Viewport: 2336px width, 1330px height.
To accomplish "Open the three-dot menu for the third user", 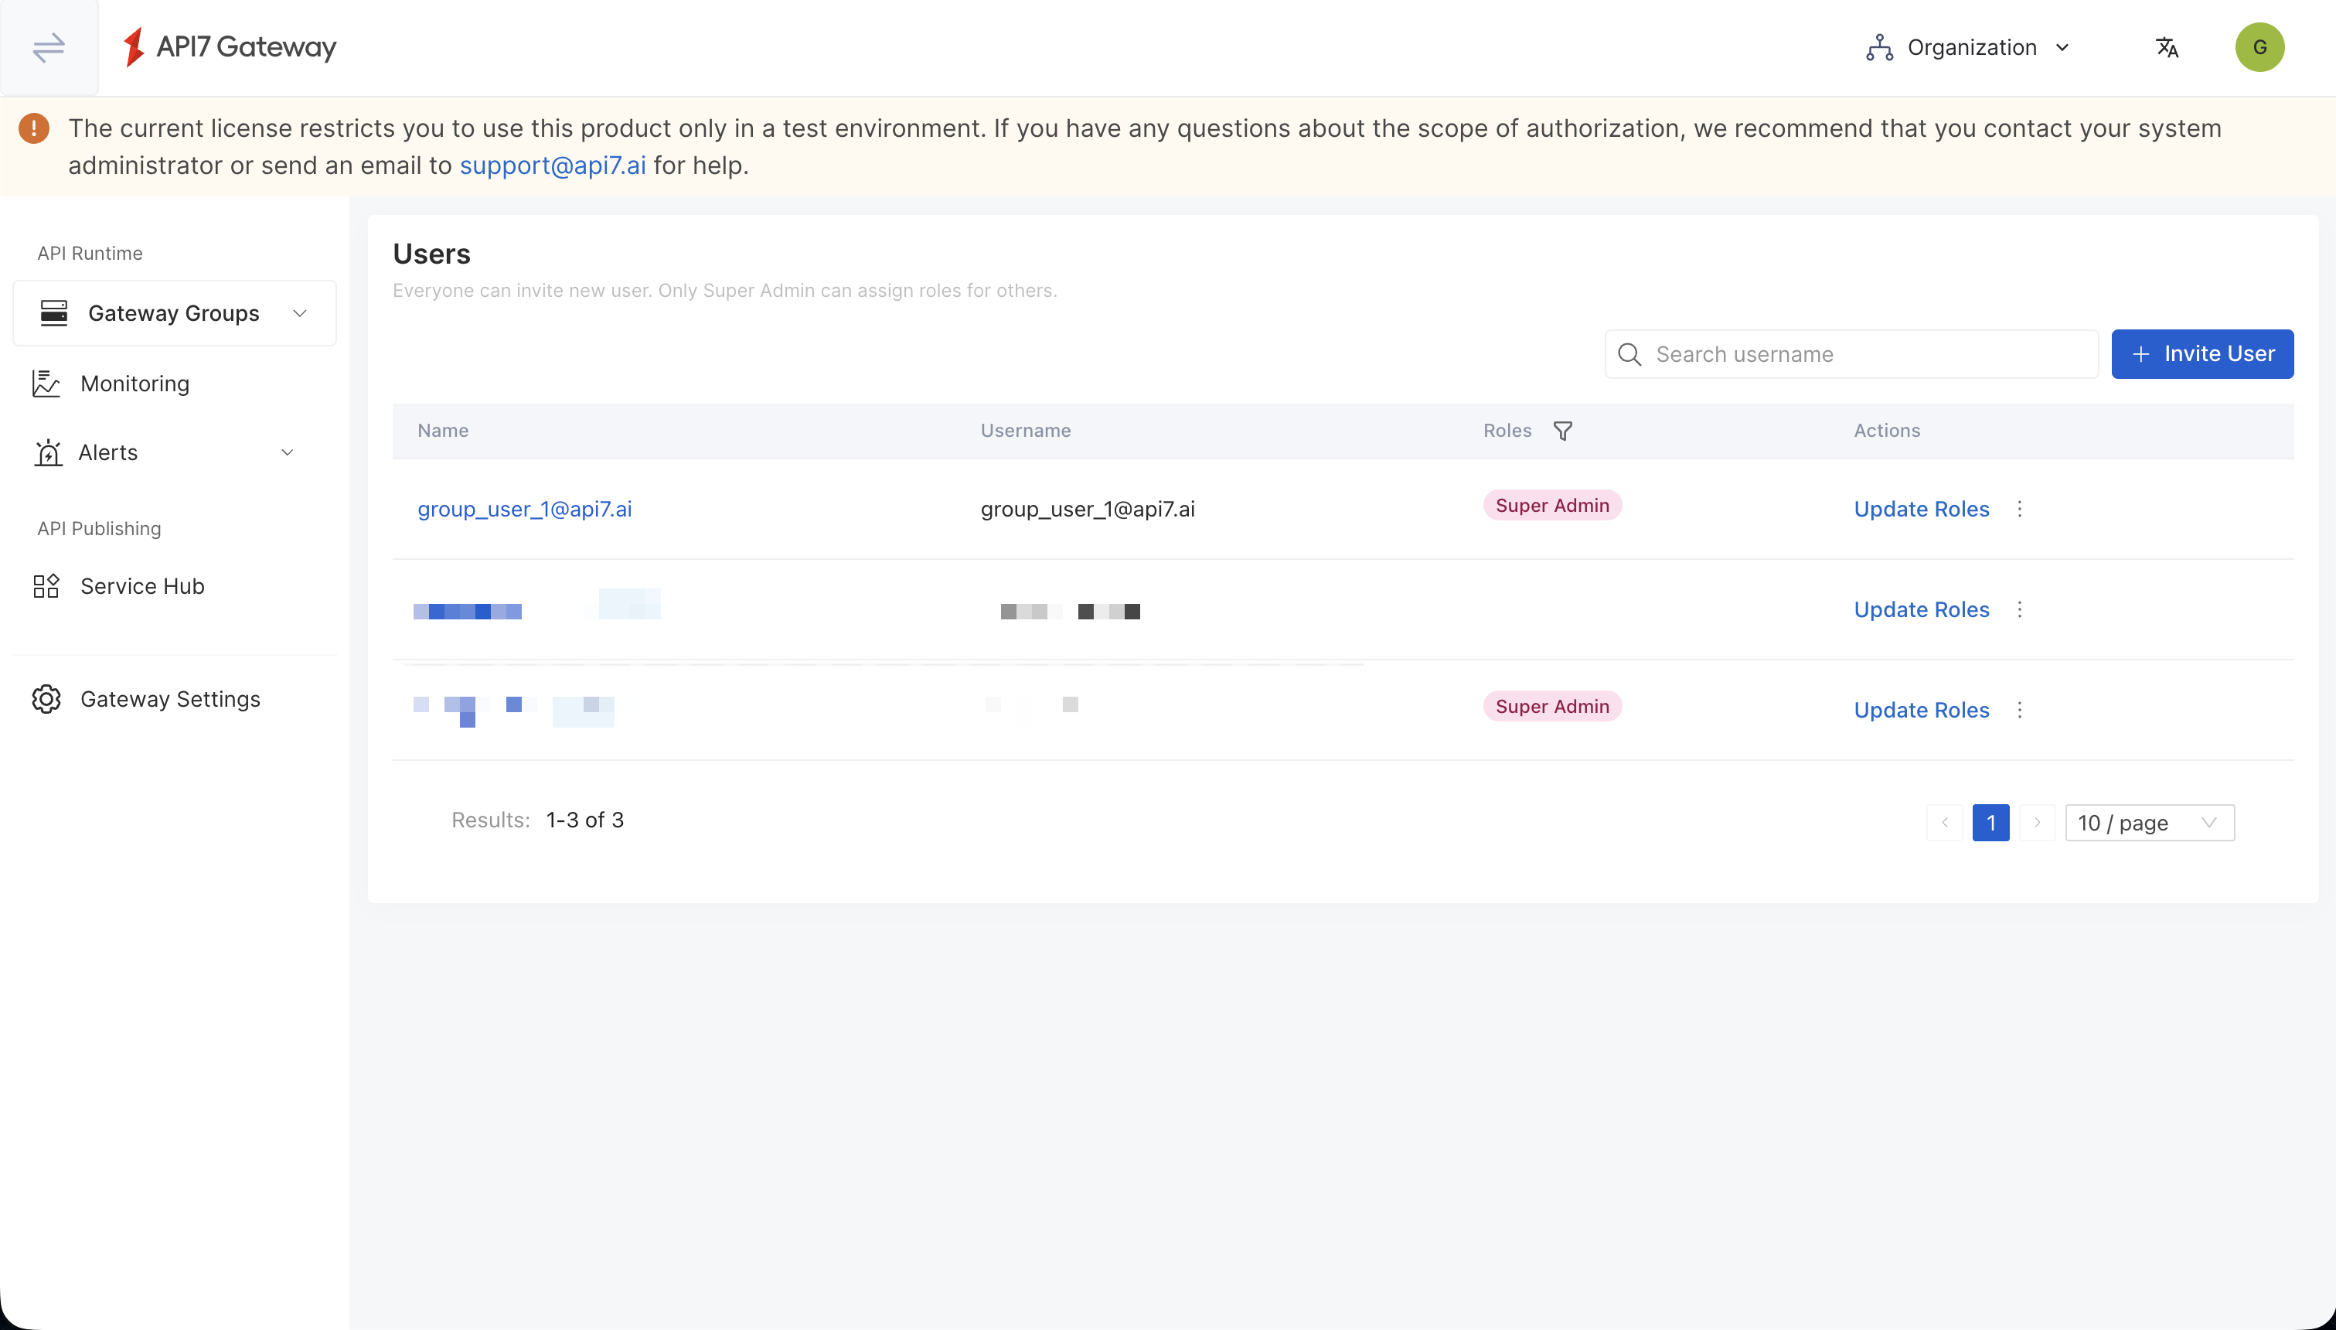I will tap(2019, 710).
